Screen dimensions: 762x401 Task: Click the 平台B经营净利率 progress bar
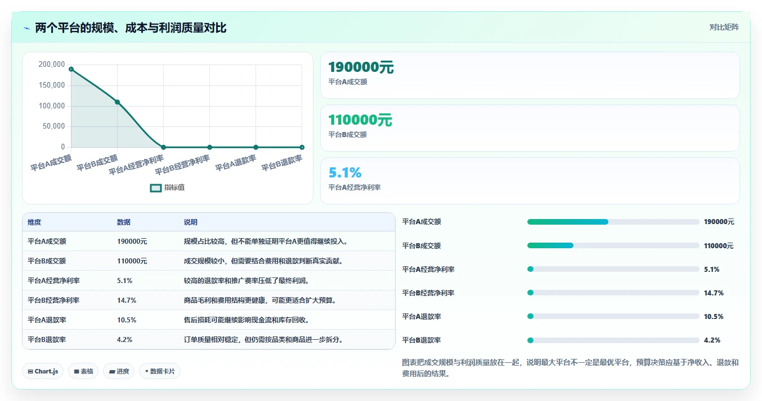613,293
